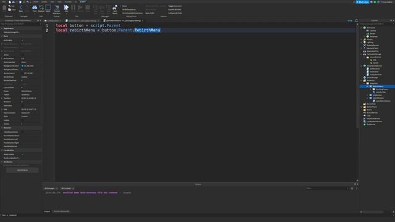
Task: Collapse the Appearance section in Properties
Action: pos(2,28)
